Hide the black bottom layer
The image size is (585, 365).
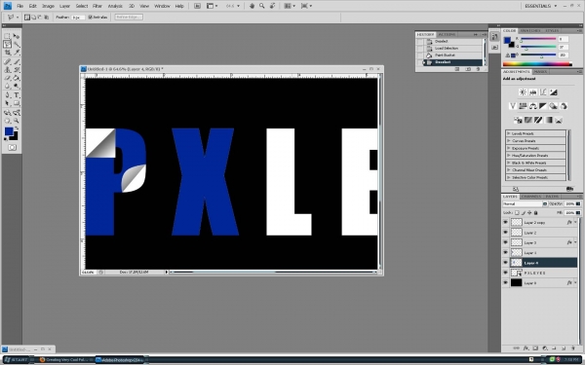tap(505, 283)
